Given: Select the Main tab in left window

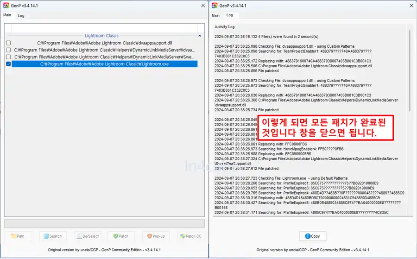Looking at the screenshot, I should [x=7, y=15].
